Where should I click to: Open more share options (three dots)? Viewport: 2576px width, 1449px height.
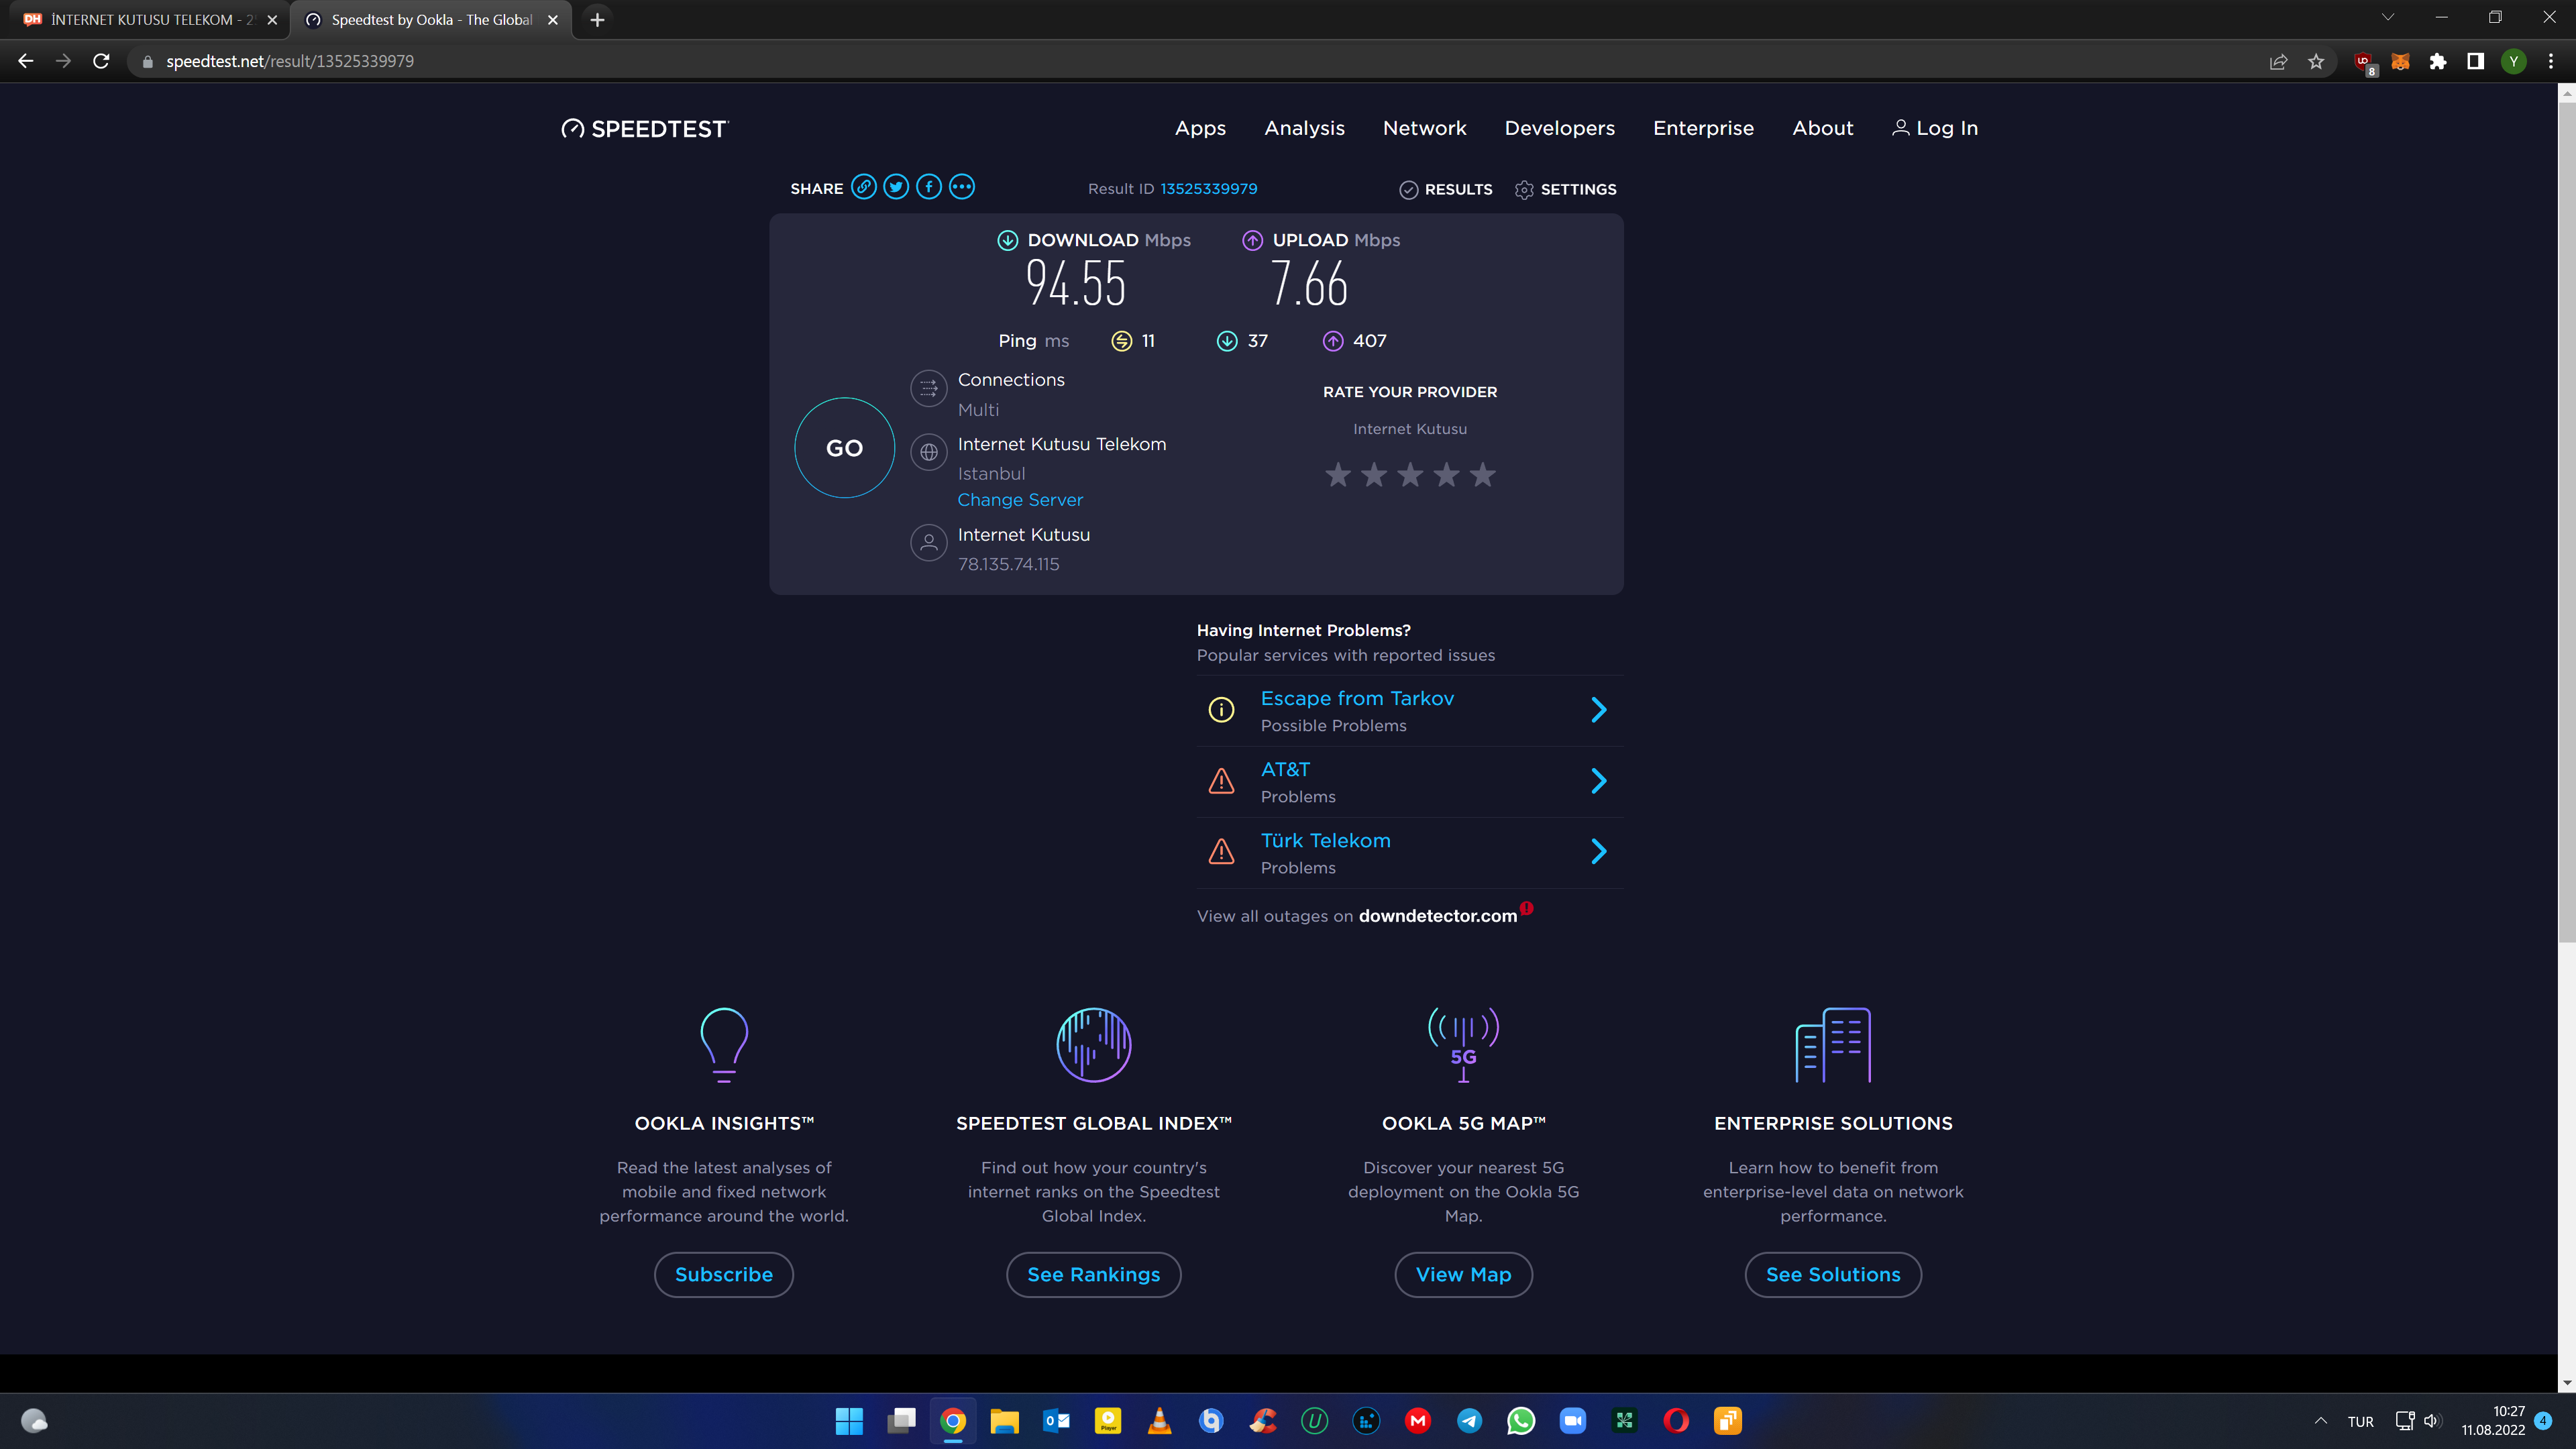pos(962,187)
